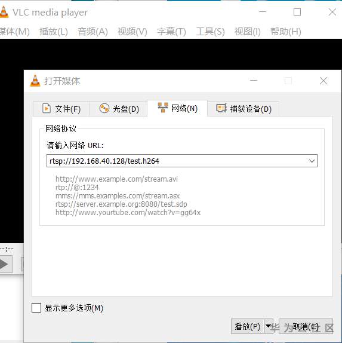Switch to the 光盘(D) tab
The width and height of the screenshot is (342, 343).
click(x=118, y=109)
